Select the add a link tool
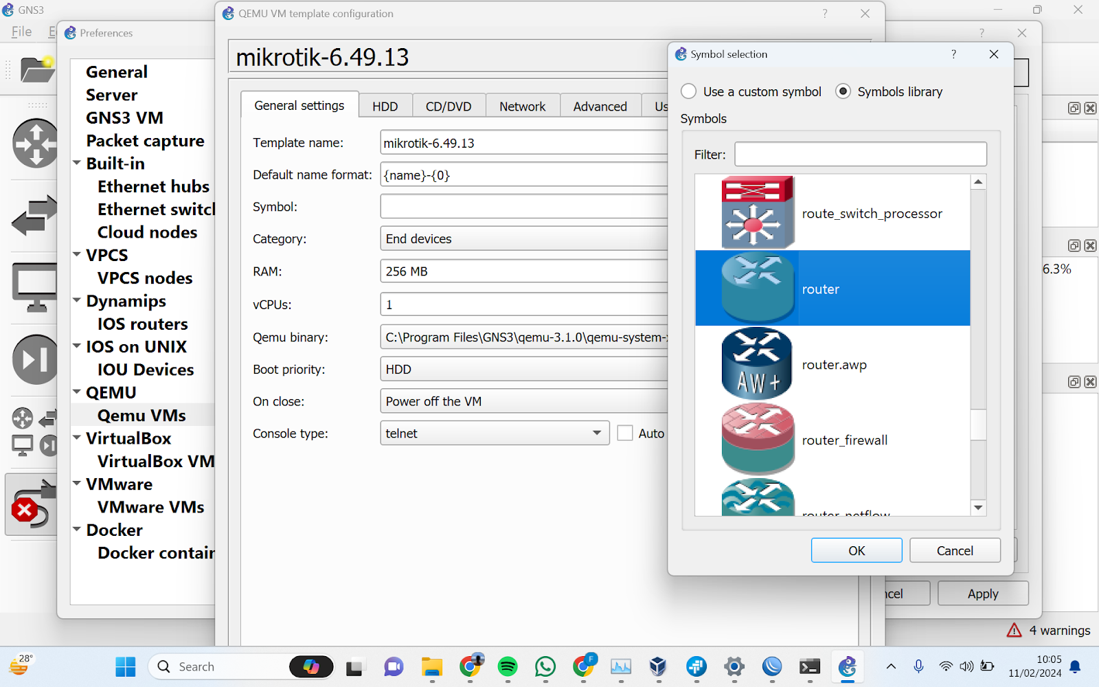The height and width of the screenshot is (687, 1099). click(32, 504)
